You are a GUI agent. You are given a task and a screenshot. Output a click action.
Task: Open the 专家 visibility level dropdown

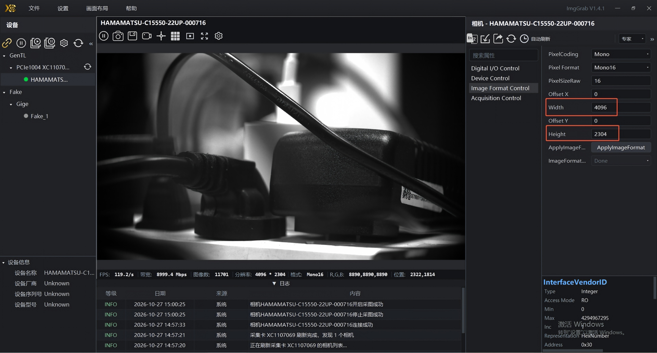pyautogui.click(x=632, y=39)
